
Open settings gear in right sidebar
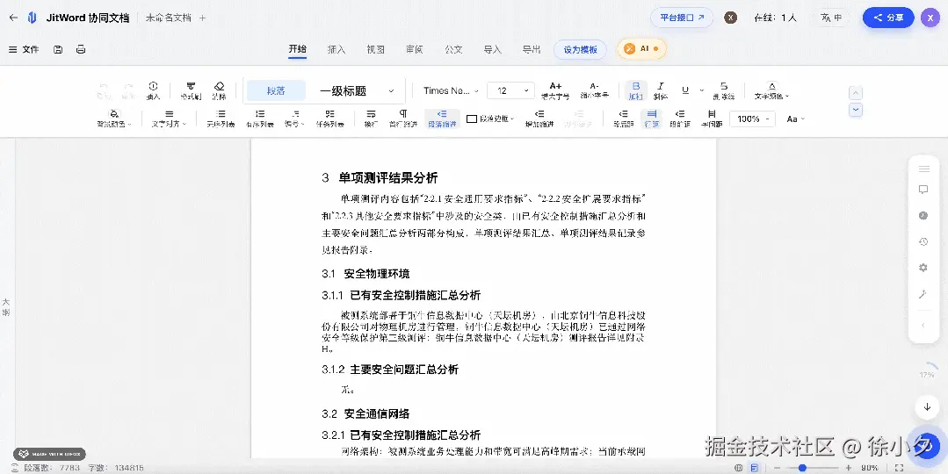(x=923, y=268)
